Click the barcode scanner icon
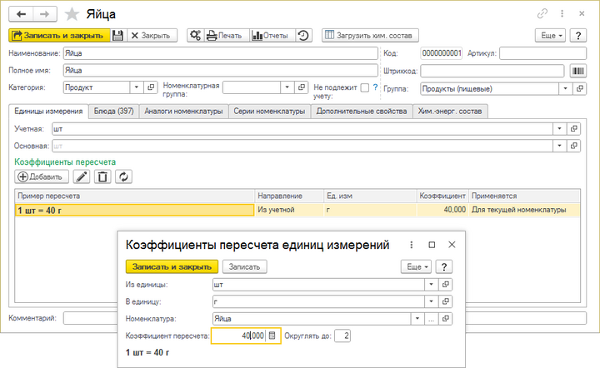This screenshot has width=600, height=368. [x=578, y=71]
